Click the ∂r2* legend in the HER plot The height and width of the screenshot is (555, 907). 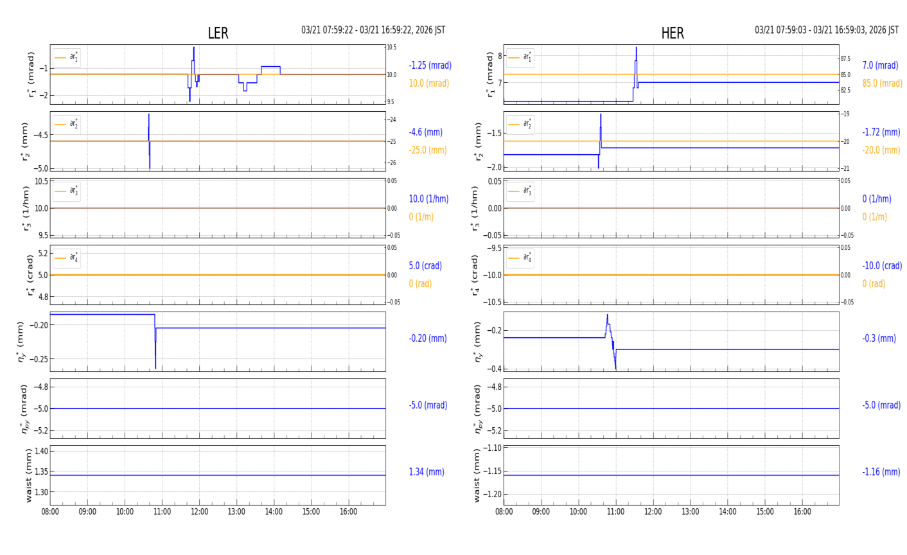[x=520, y=125]
